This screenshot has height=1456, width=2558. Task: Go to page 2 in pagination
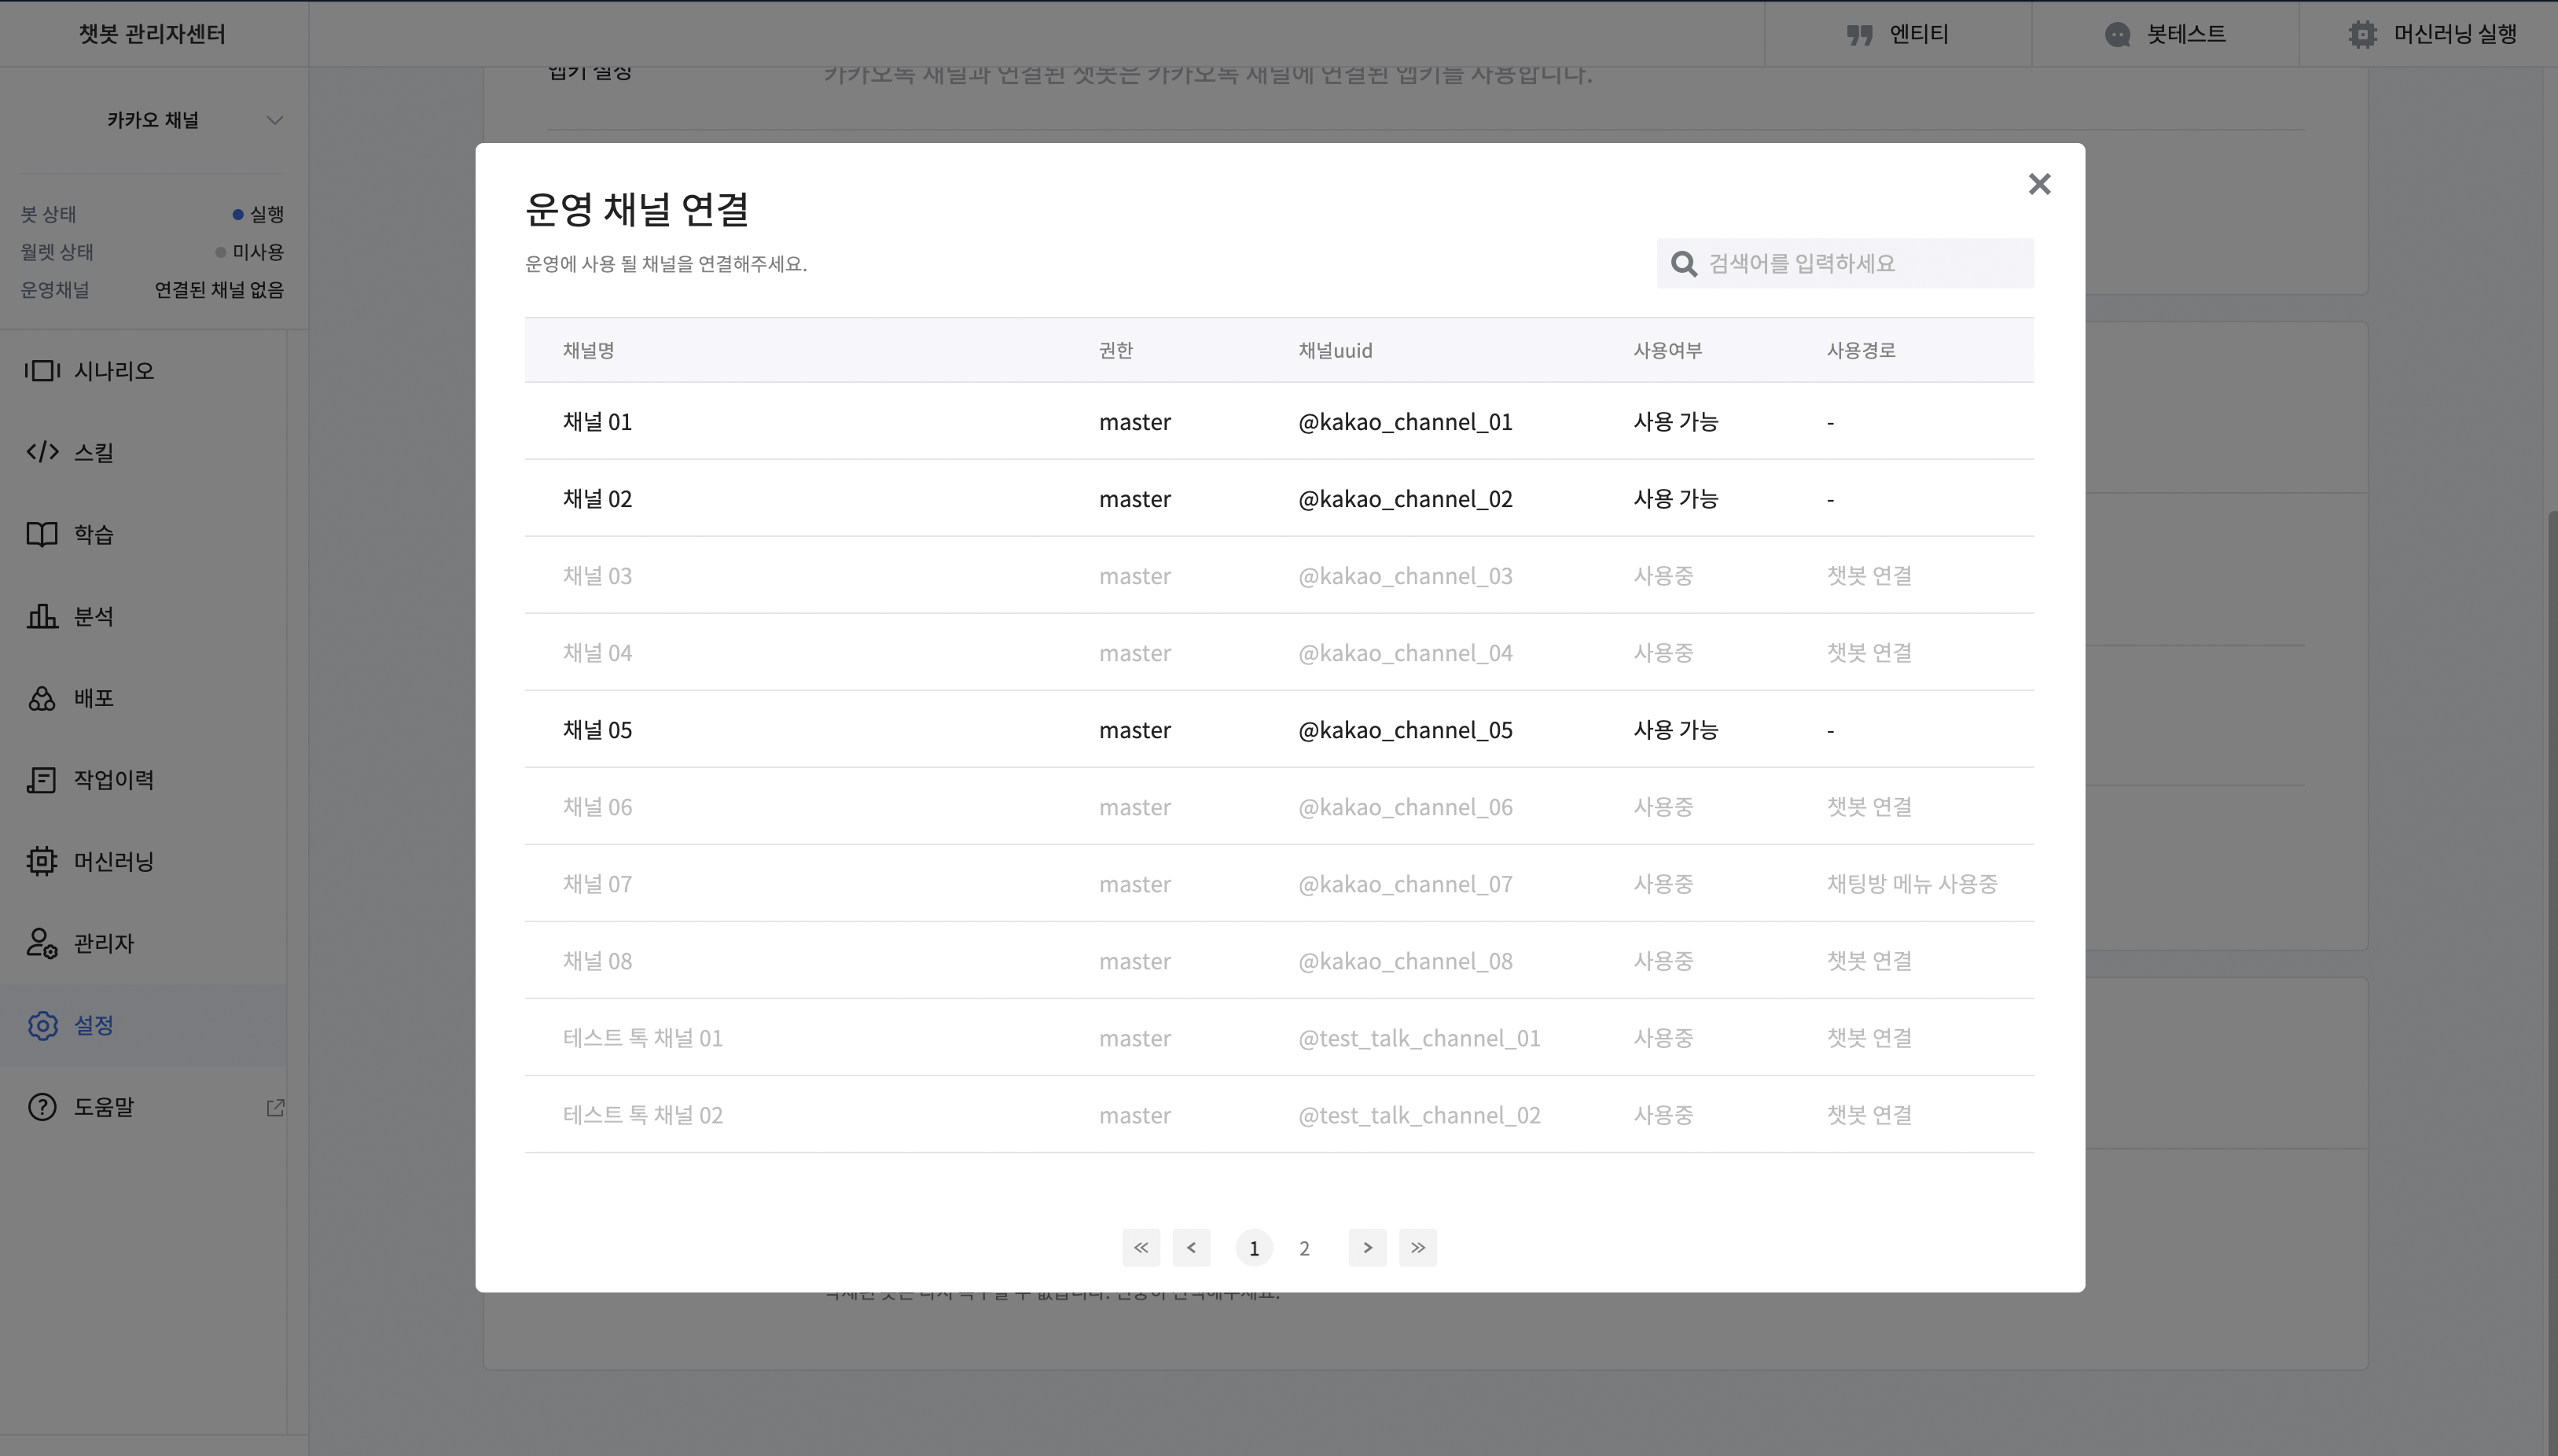[x=1303, y=1248]
